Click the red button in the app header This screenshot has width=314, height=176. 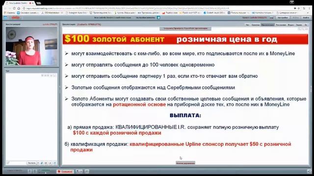point(16,18)
